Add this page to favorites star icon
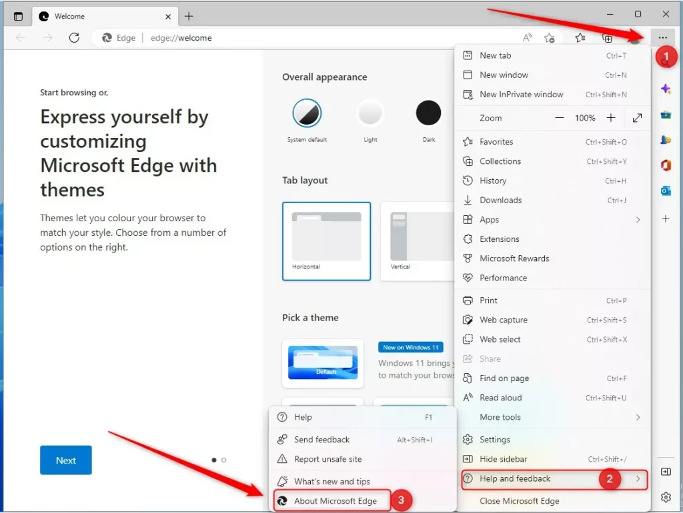The width and height of the screenshot is (683, 513). tap(550, 38)
